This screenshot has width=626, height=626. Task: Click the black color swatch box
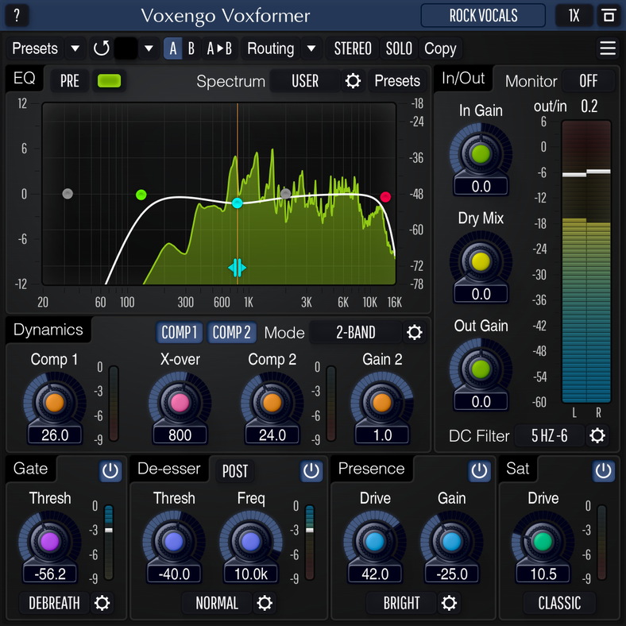pyautogui.click(x=126, y=48)
